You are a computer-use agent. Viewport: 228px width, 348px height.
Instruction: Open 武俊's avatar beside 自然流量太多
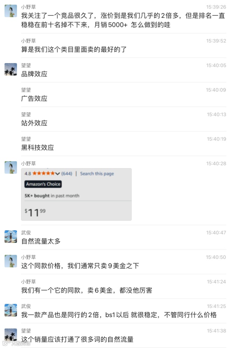point(11,236)
